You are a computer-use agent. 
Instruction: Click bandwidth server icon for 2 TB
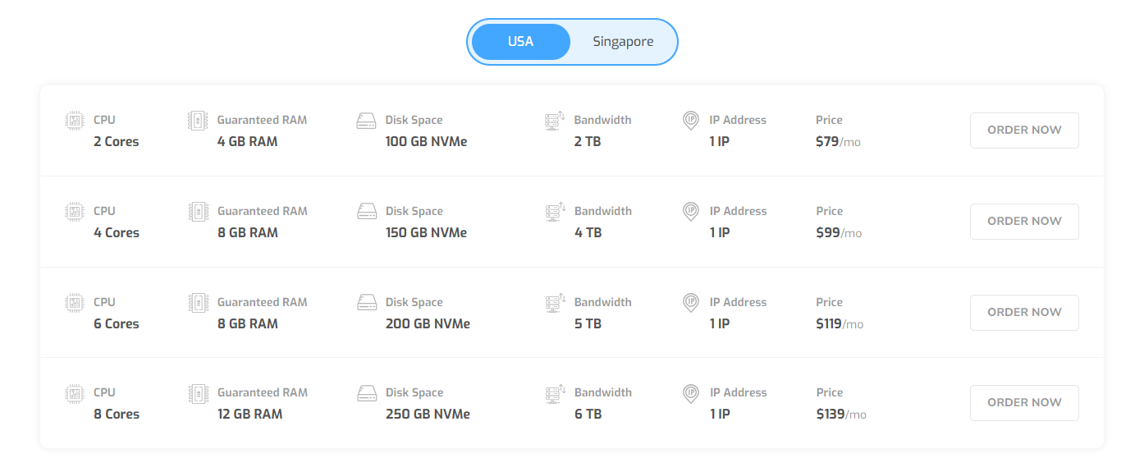point(555,121)
